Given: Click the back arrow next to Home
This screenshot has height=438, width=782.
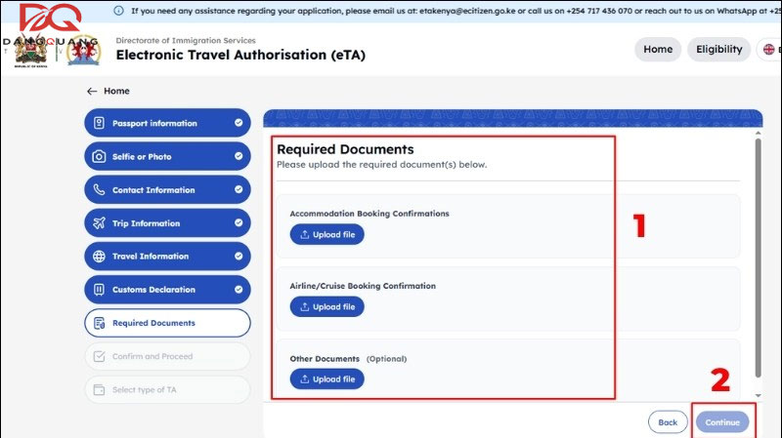Looking at the screenshot, I should (x=92, y=91).
